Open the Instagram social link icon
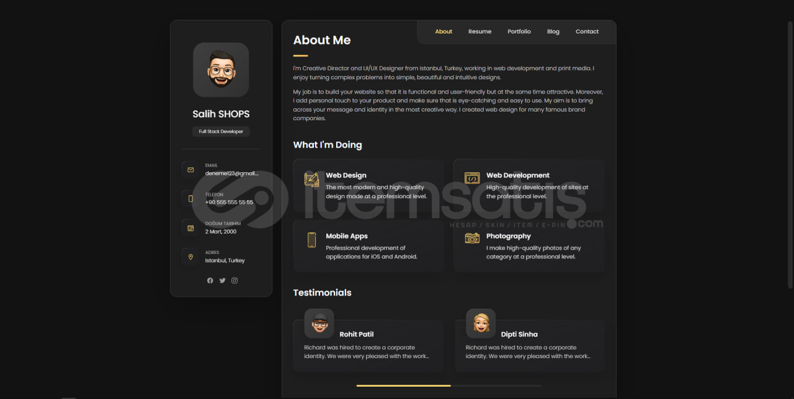Screen dimensions: 794x399 click(x=234, y=281)
